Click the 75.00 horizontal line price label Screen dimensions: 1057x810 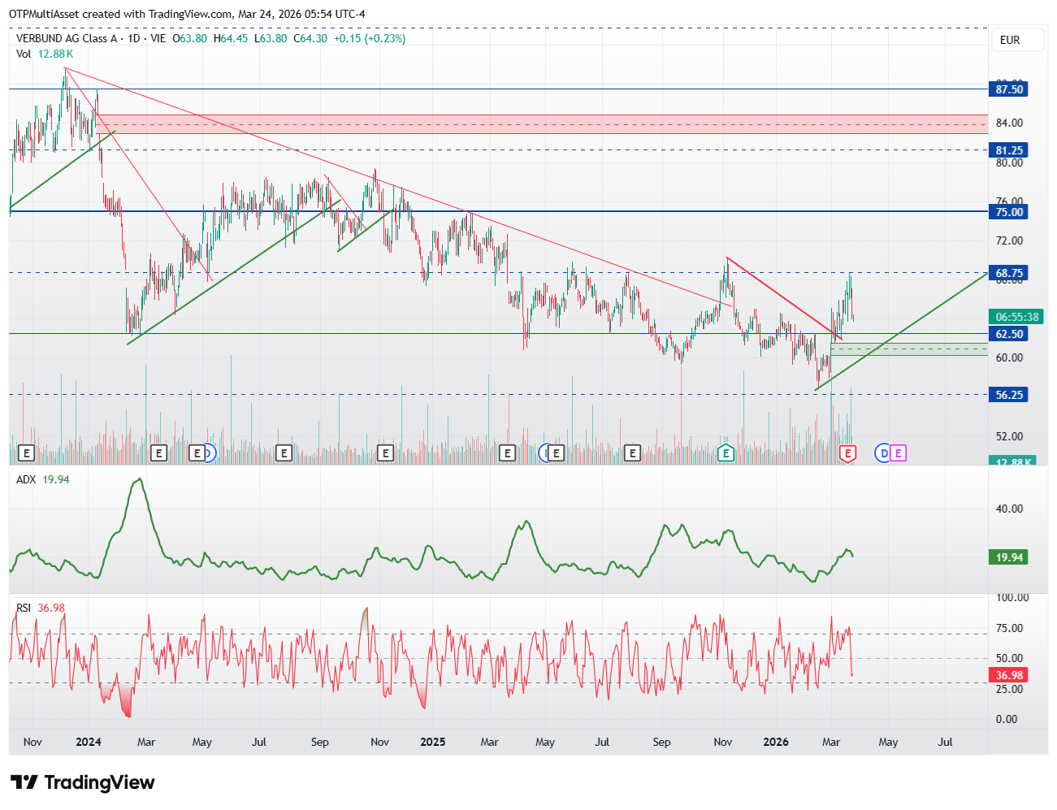[x=1009, y=212]
